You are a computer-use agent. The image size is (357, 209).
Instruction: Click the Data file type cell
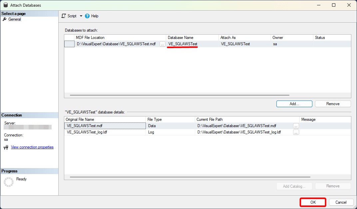(x=170, y=126)
